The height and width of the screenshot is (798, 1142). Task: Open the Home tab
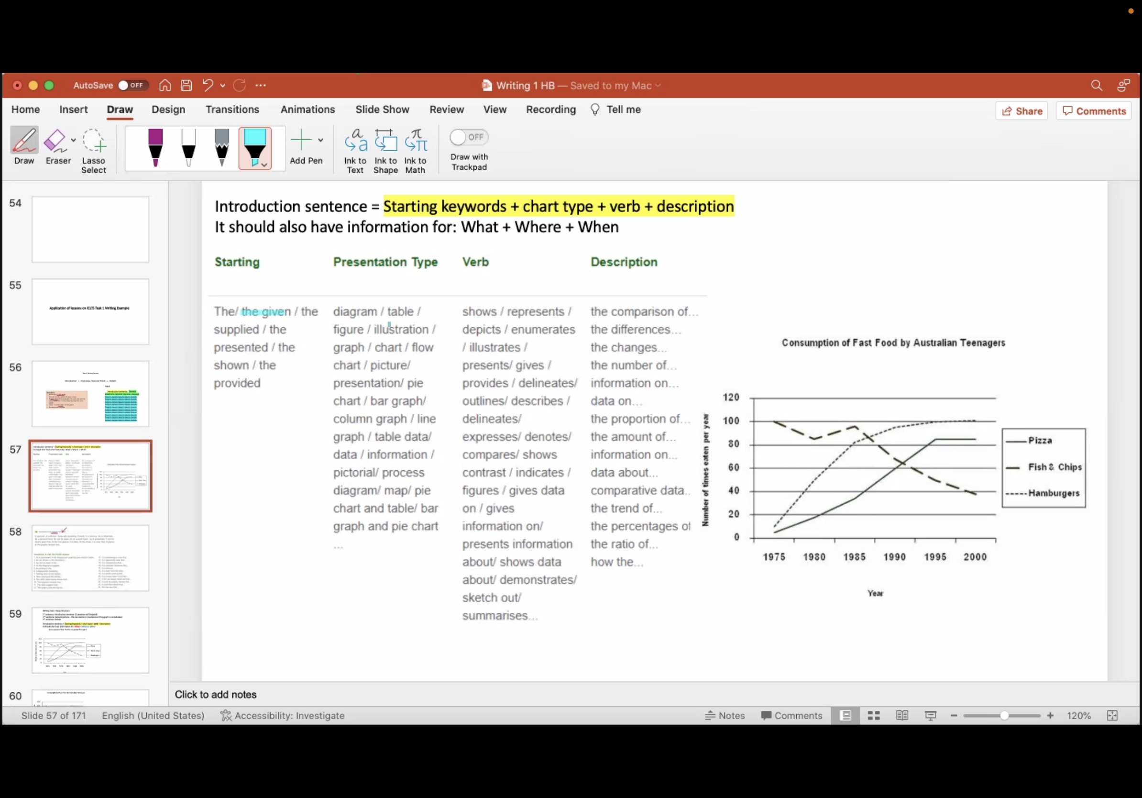tap(25, 110)
